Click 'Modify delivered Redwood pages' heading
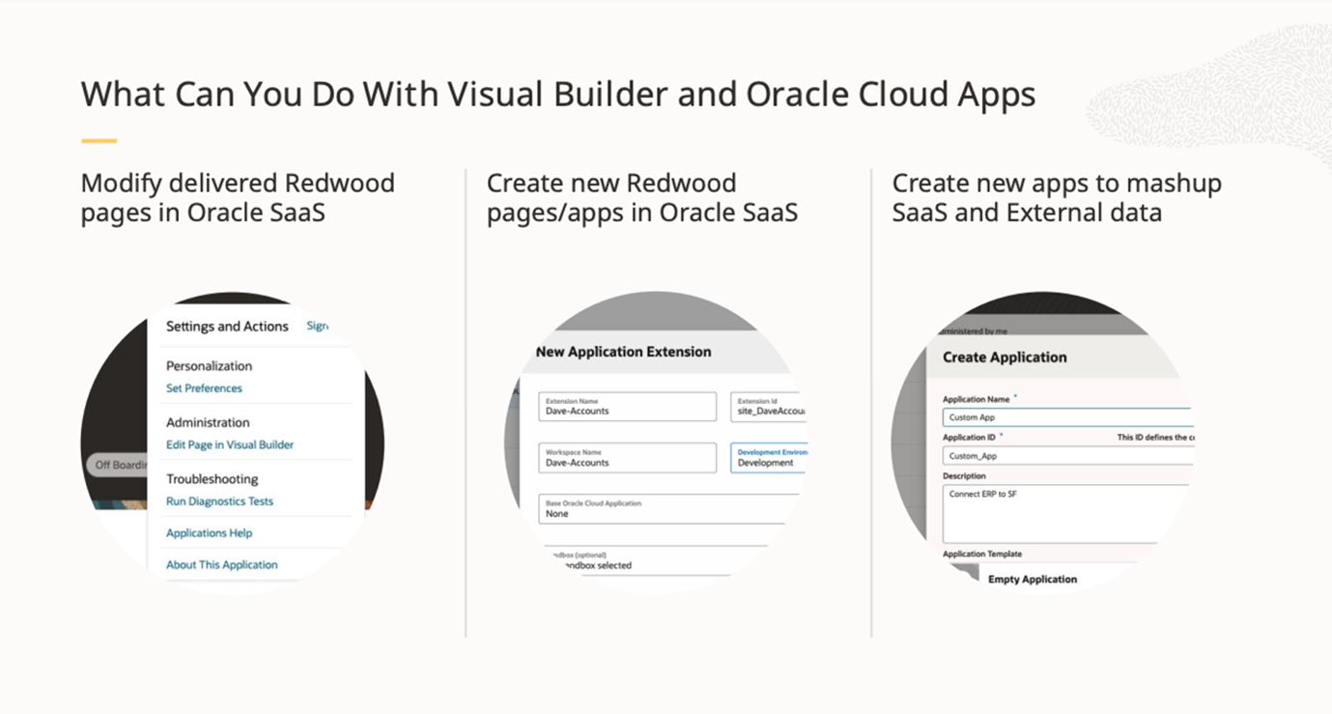The image size is (1332, 714). 238,197
